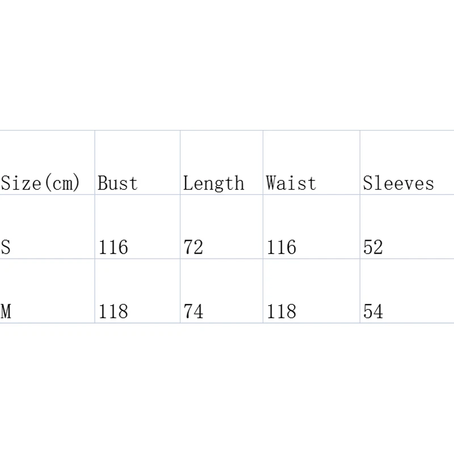454x454 pixels.
Task: Click Bust value 116 in S row
Action: (x=113, y=247)
